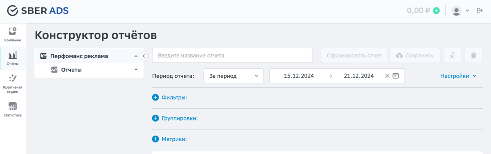Click the Отчеты chart icon in tree
Viewport: 491px width, 154px height.
tap(54, 70)
